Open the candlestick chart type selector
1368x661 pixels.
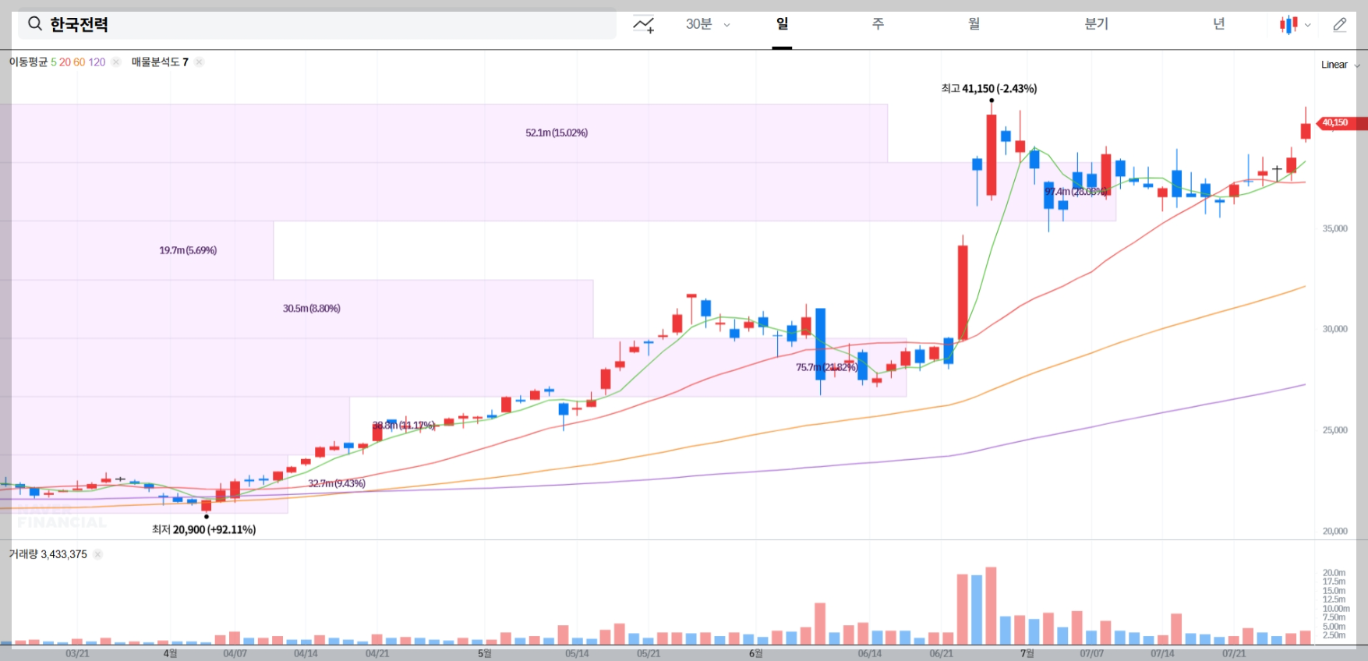(x=1295, y=25)
